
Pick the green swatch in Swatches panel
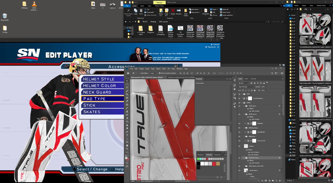coord(198,159)
